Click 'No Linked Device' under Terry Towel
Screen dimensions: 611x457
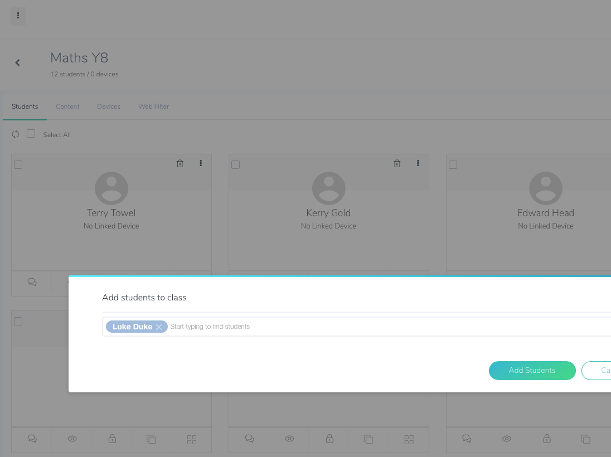[x=111, y=226]
